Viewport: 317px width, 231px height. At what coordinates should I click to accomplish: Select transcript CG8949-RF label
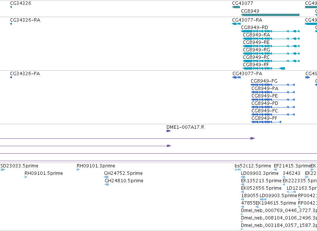pos(256,65)
